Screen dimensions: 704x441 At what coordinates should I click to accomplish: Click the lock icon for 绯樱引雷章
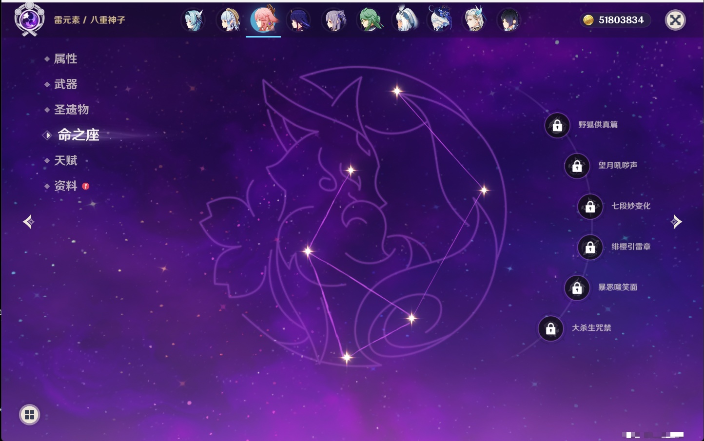pyautogui.click(x=590, y=248)
